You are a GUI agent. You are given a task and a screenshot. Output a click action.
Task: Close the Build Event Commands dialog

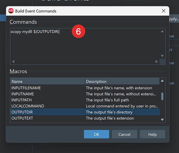point(163,11)
